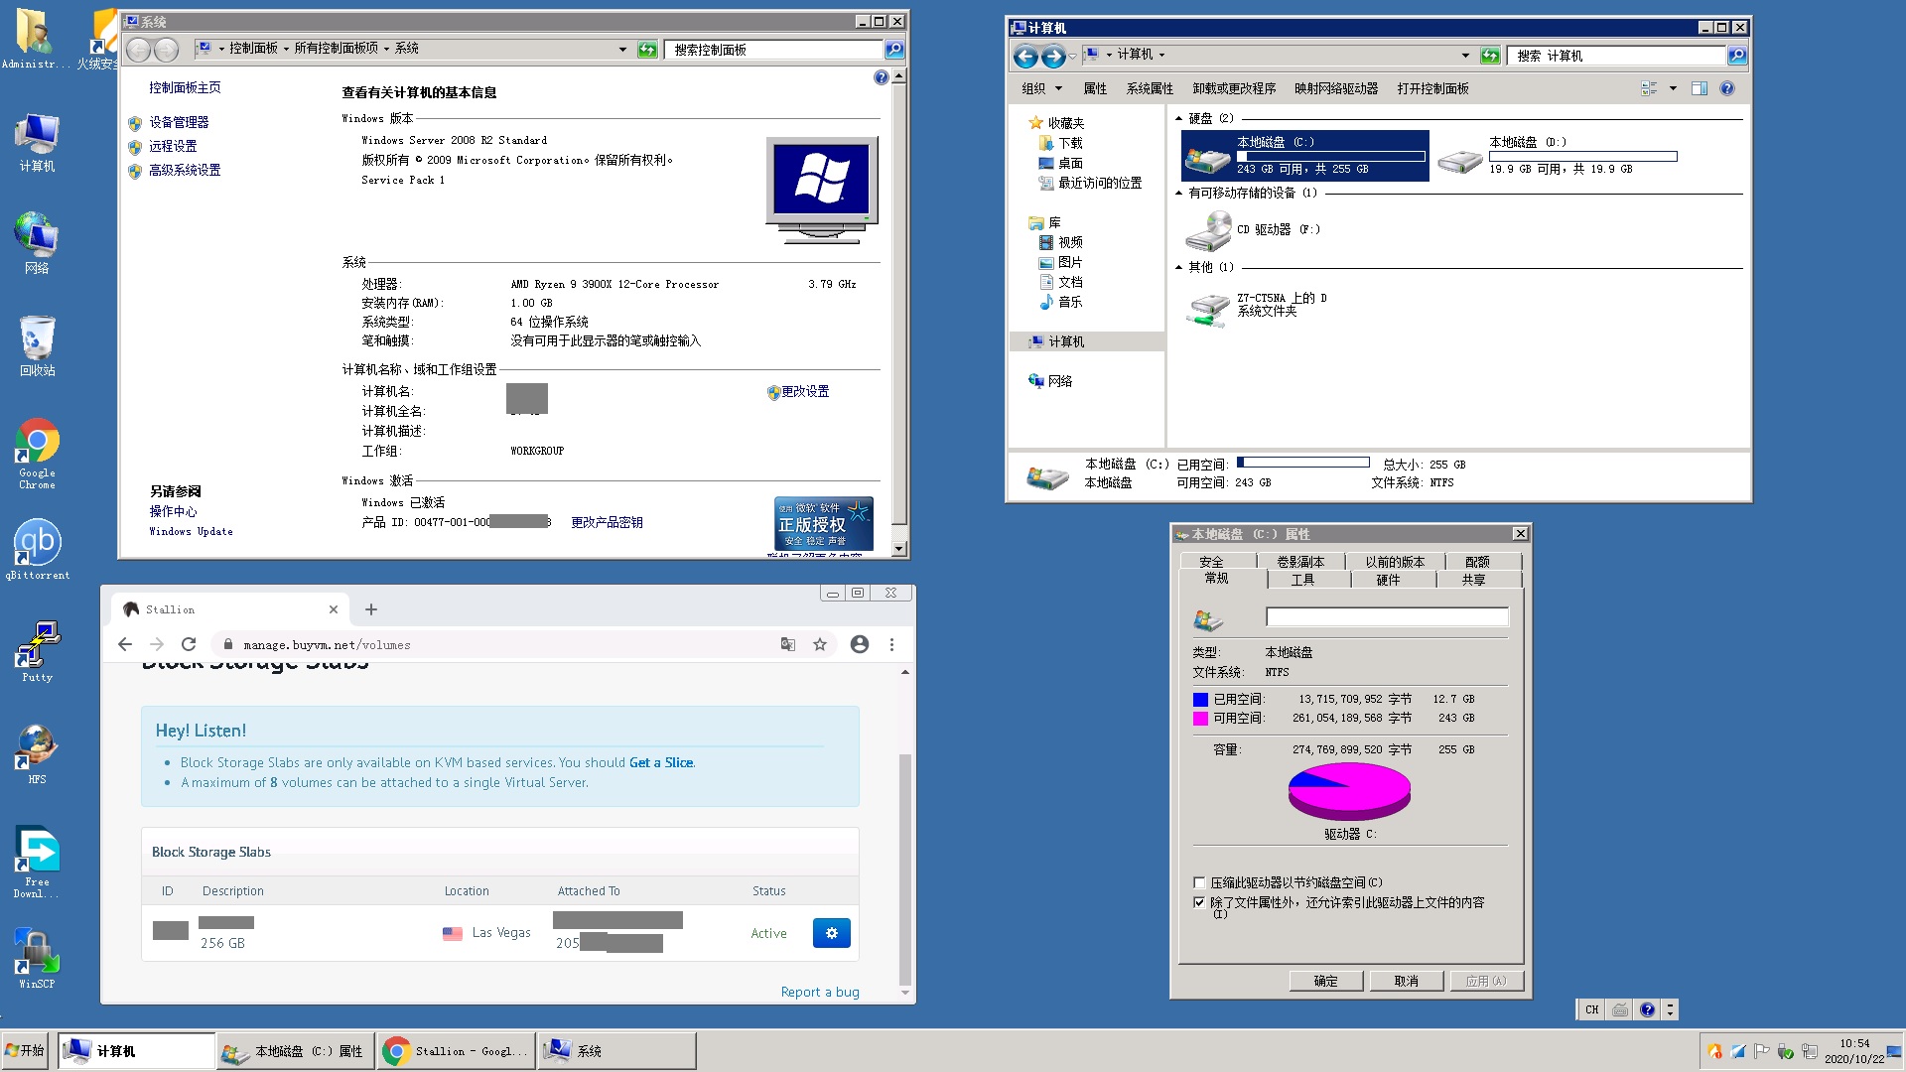Image resolution: width=1906 pixels, height=1072 pixels.
Task: Click Uninstall or change a program in toolbar
Action: click(x=1234, y=88)
